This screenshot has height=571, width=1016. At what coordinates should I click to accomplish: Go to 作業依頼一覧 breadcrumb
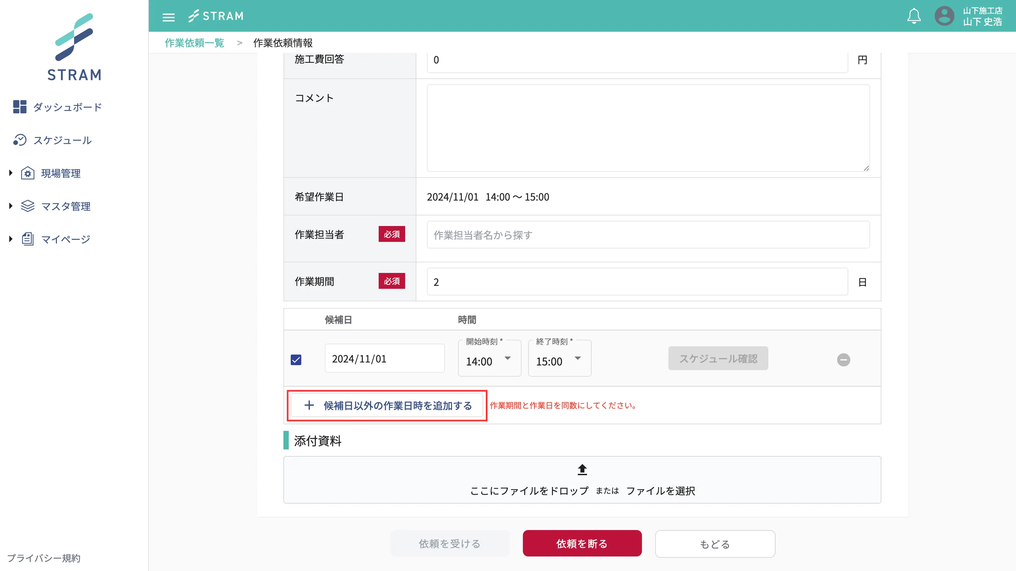click(194, 43)
